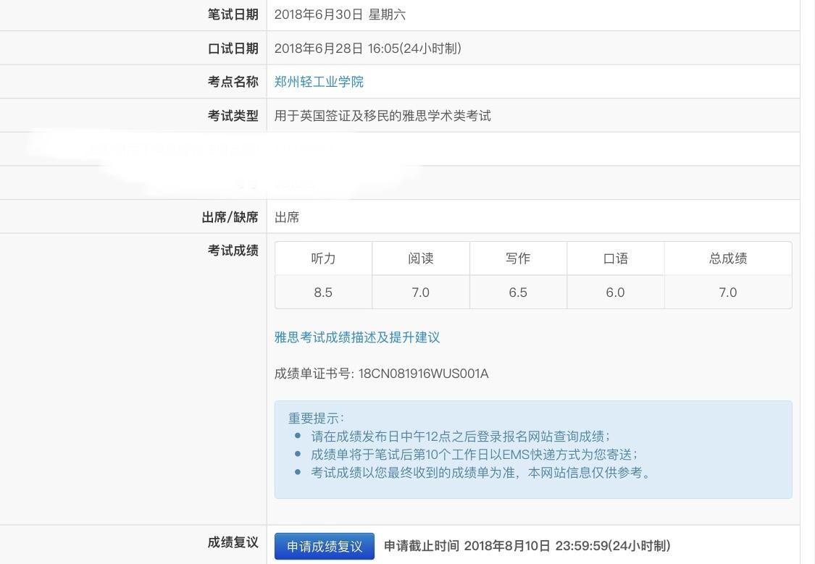
Task: Select the 口语 score of 6.0
Action: pyautogui.click(x=614, y=292)
